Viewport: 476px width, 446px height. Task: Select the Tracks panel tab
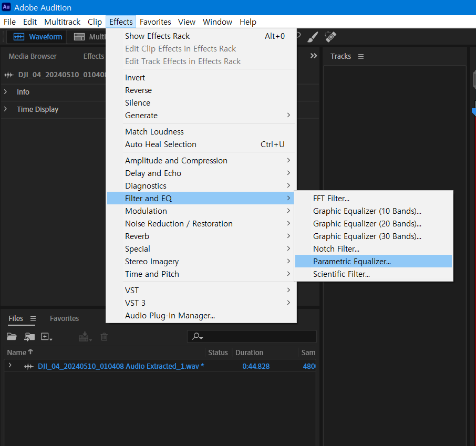[x=340, y=56]
